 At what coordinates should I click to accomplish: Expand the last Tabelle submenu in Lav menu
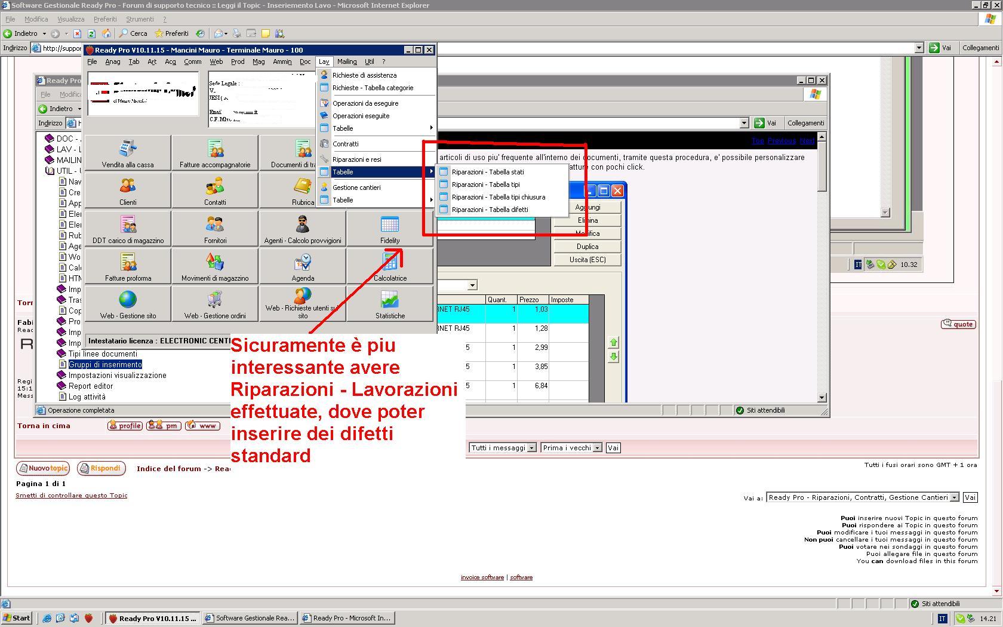tap(377, 200)
